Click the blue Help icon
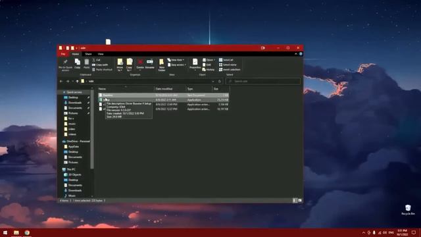 (x=301, y=54)
